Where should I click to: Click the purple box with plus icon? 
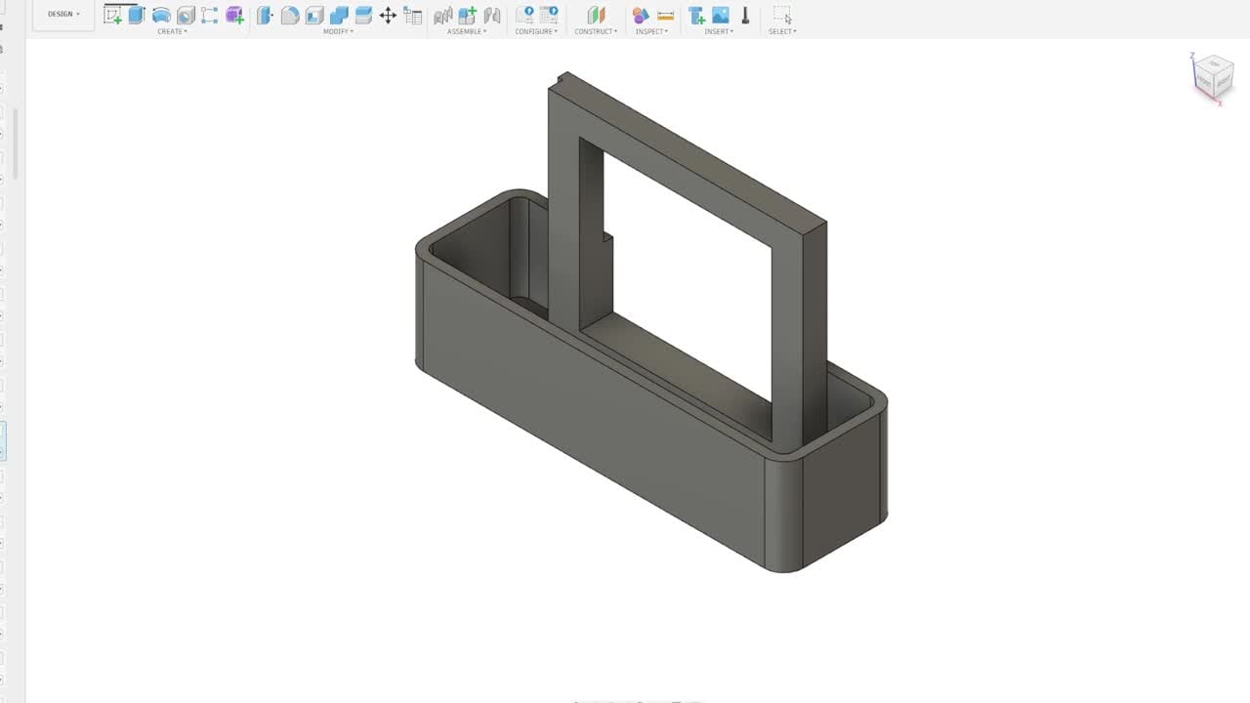tap(234, 15)
